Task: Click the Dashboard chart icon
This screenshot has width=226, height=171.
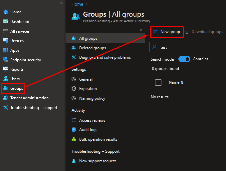Action: (6, 22)
